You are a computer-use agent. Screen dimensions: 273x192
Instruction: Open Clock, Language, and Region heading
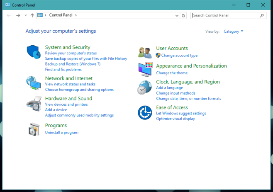point(188,82)
